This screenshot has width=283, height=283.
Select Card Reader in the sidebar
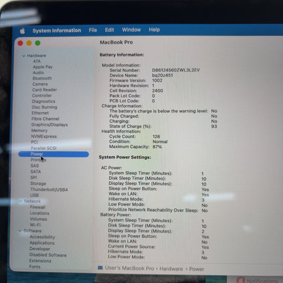click(45, 90)
